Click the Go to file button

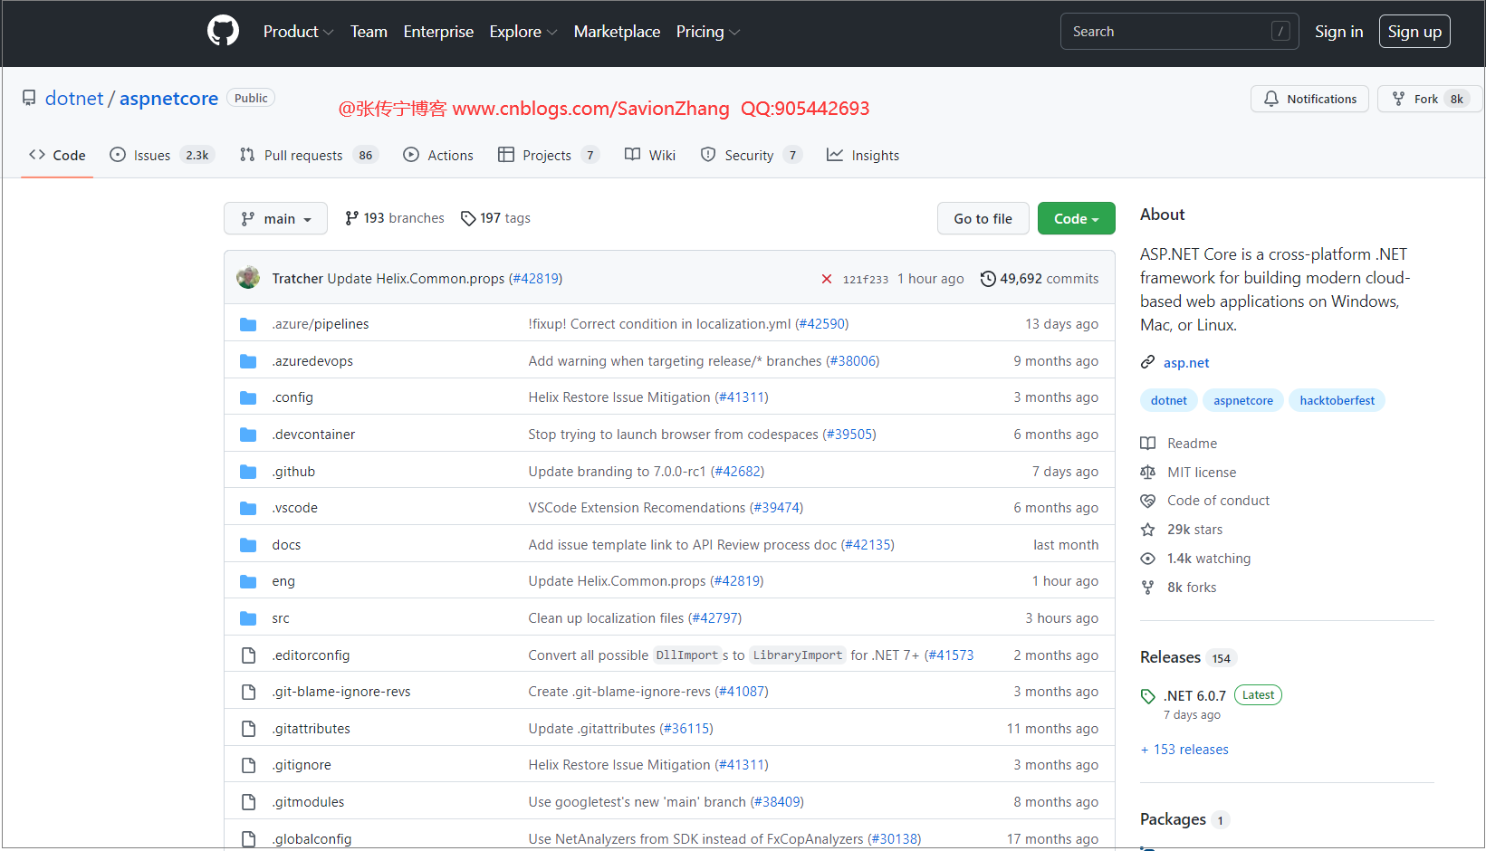click(x=983, y=218)
